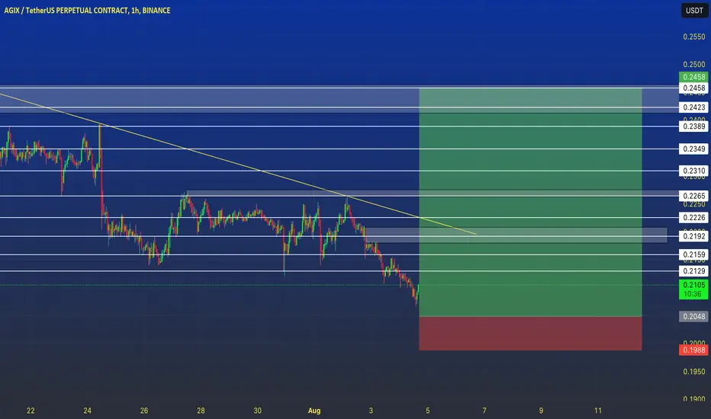Click the Aug label on time axis
Image resolution: width=711 pixels, height=419 pixels.
click(314, 411)
